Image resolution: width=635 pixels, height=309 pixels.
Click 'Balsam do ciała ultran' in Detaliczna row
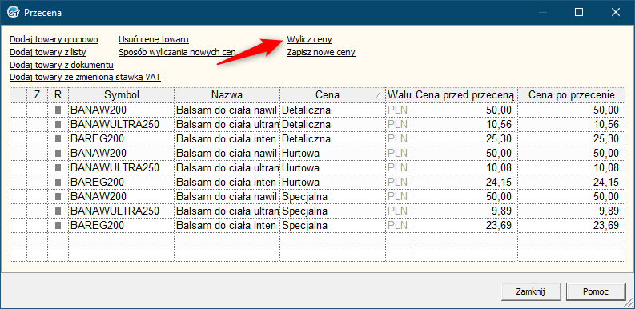[227, 124]
